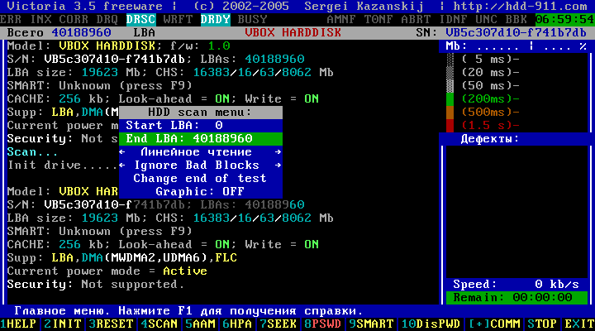Screen dimensions: 595x331
Task: Select Ignore Bad Blocks menu entry
Action: coord(197,165)
